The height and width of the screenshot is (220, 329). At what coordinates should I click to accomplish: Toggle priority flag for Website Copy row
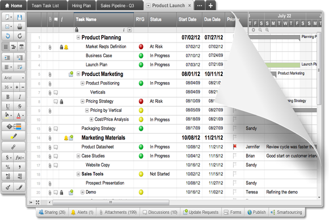[235, 164]
